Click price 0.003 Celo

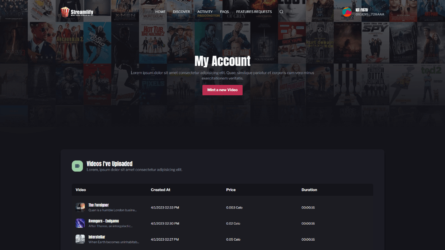coord(234,208)
